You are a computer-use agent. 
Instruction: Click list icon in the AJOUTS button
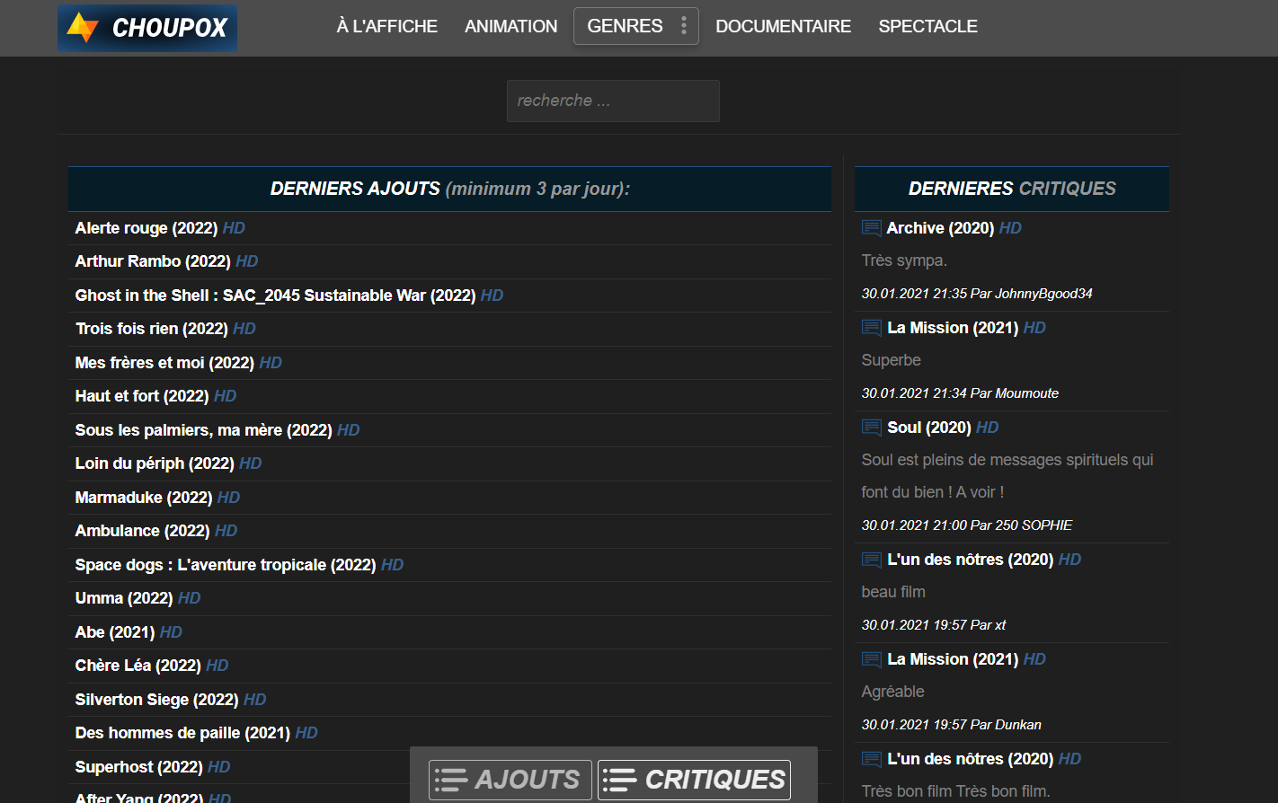(451, 780)
